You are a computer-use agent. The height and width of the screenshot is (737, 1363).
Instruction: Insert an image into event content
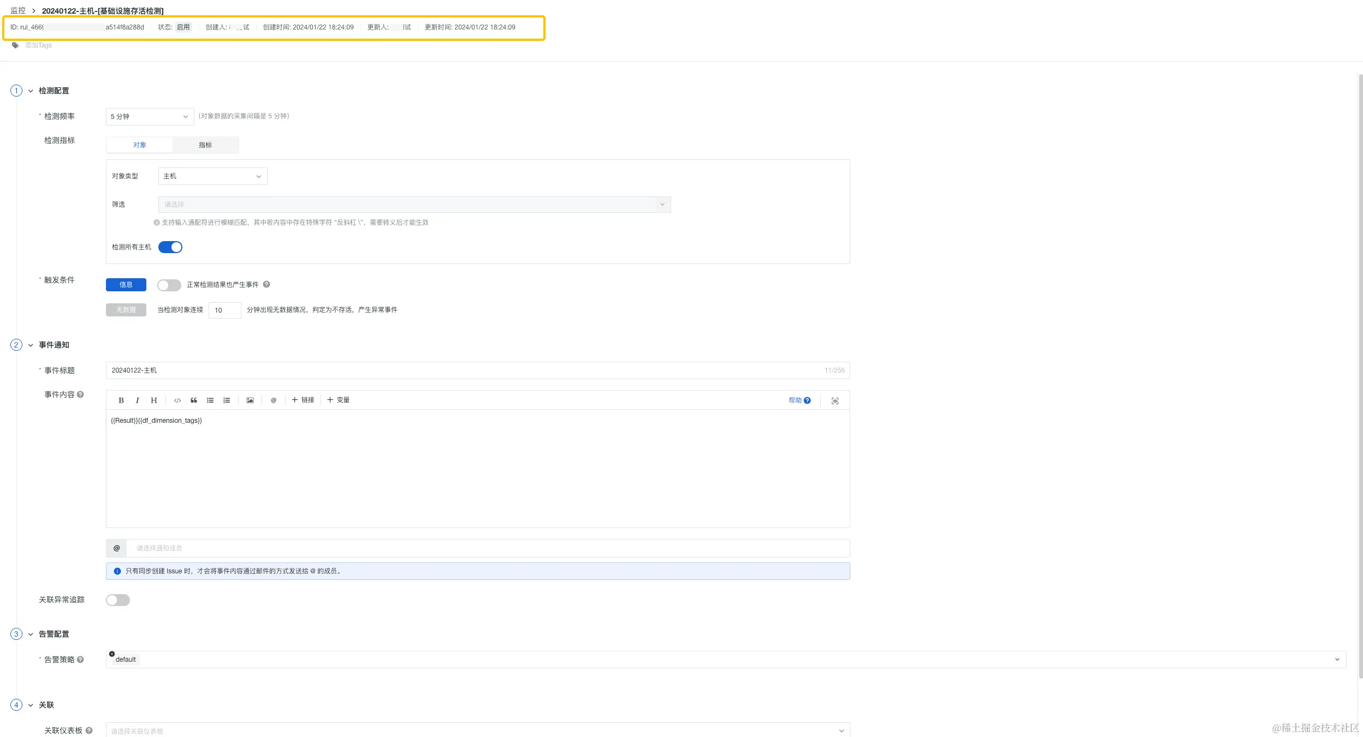click(250, 400)
